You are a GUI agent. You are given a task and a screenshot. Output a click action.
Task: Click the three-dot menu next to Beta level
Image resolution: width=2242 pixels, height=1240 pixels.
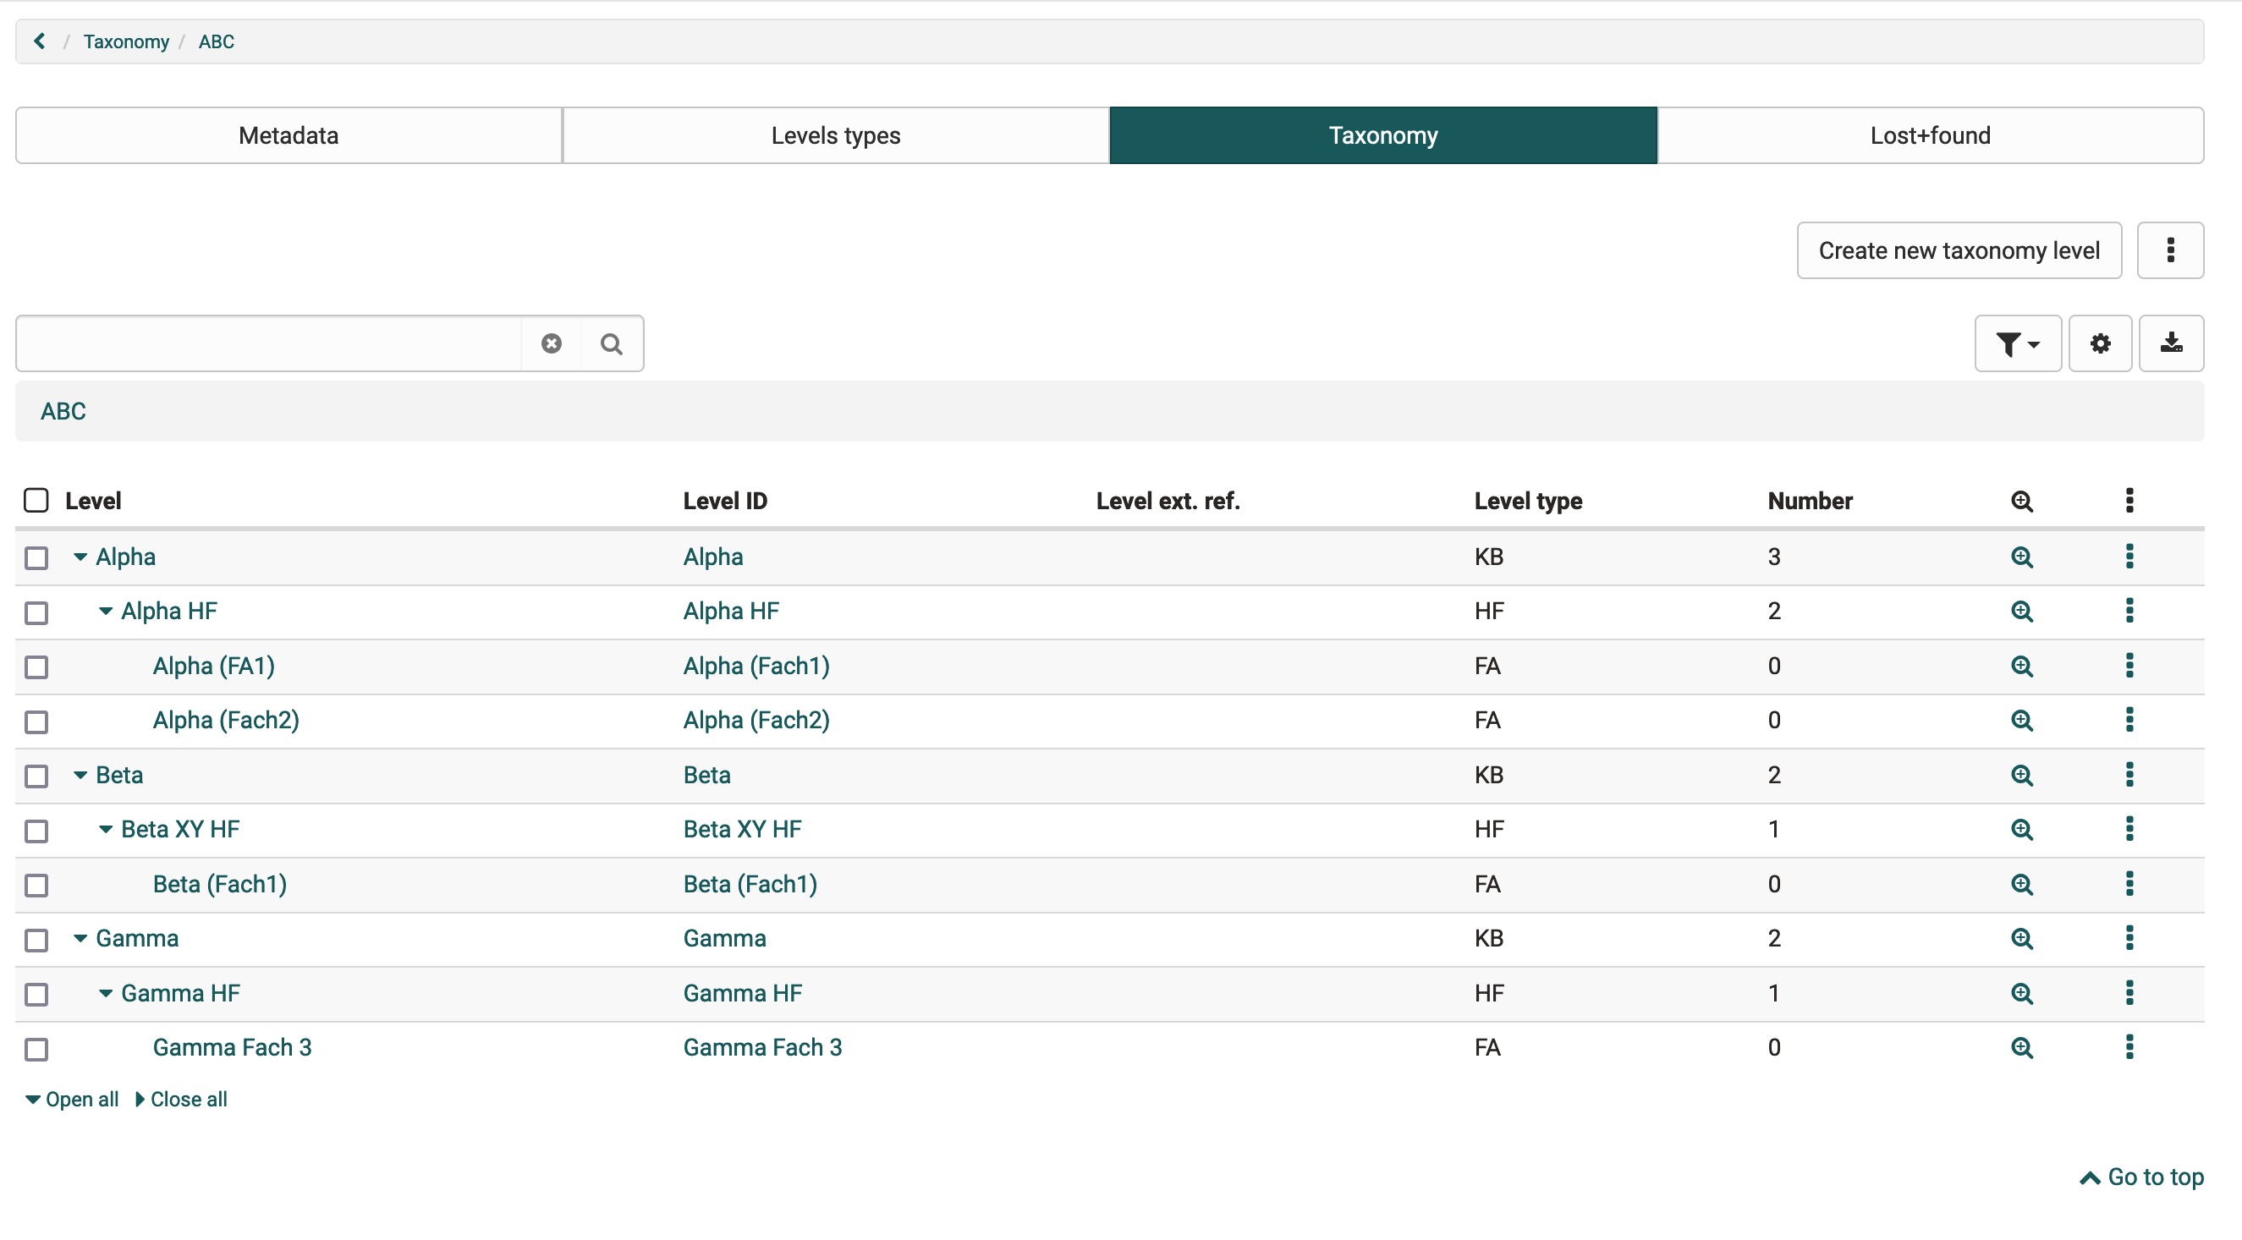click(x=2130, y=776)
